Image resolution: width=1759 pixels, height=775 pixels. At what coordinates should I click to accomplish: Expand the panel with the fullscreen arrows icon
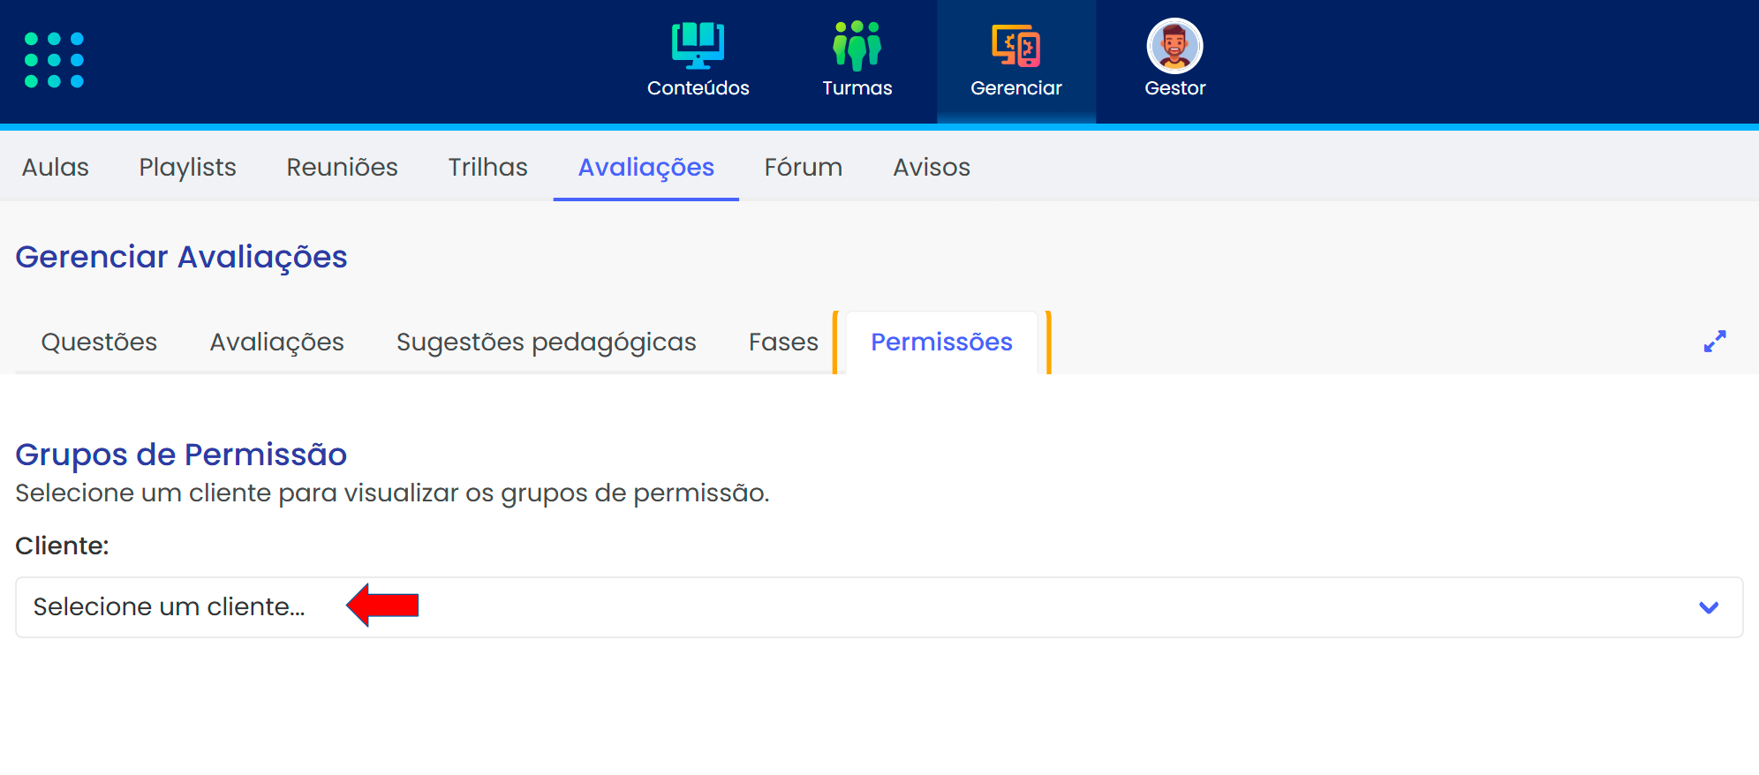click(x=1714, y=342)
